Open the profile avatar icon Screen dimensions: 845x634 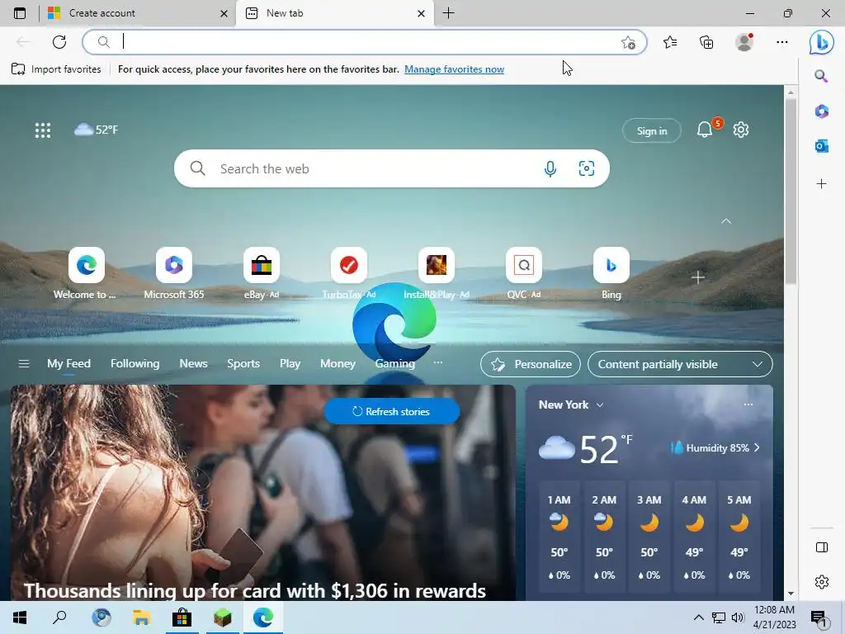(x=744, y=42)
